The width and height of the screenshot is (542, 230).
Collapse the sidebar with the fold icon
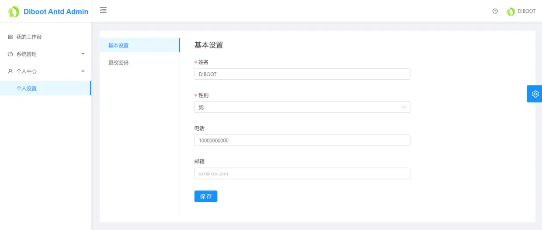pos(103,10)
